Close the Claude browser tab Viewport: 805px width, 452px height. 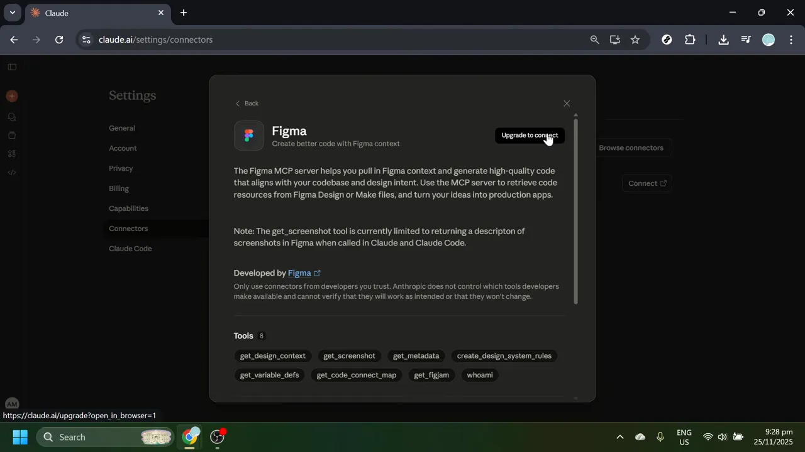pyautogui.click(x=161, y=13)
